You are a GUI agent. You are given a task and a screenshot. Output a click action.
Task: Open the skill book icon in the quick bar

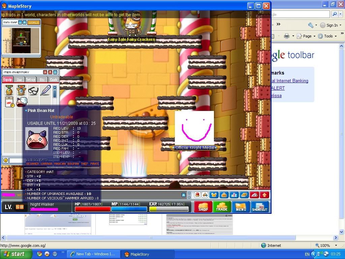click(244, 195)
